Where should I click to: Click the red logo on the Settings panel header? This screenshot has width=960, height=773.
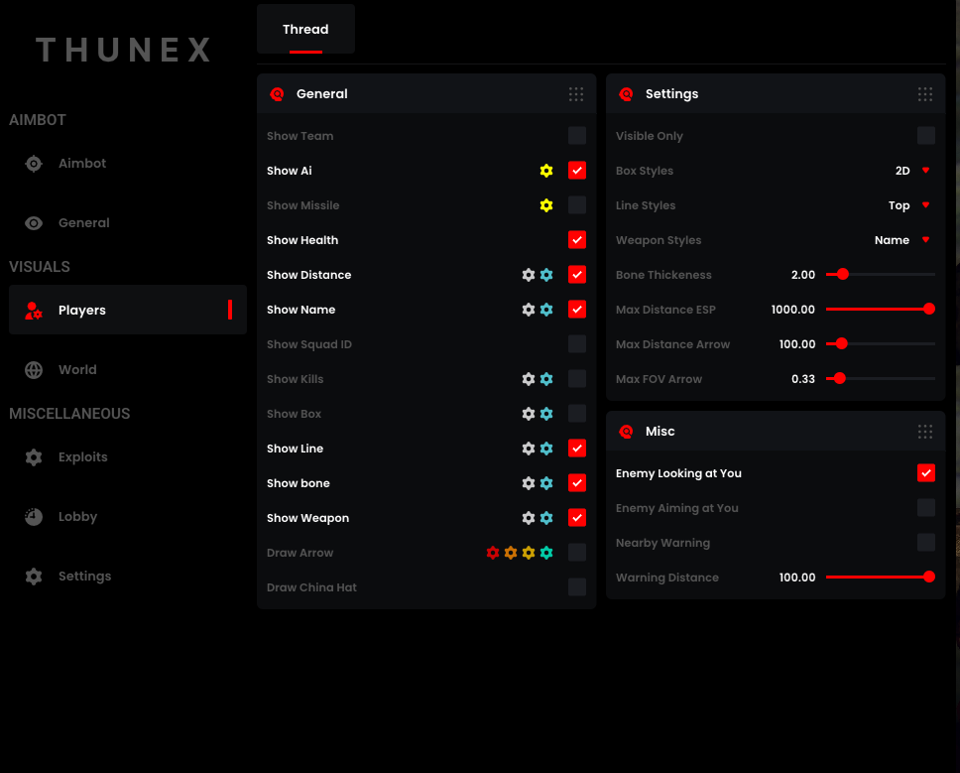tap(626, 94)
